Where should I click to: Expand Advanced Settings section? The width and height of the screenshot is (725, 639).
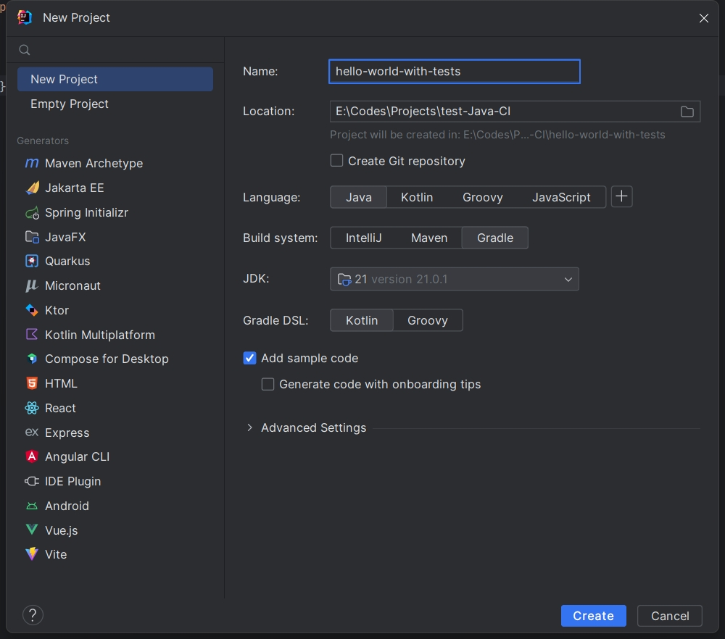click(249, 428)
